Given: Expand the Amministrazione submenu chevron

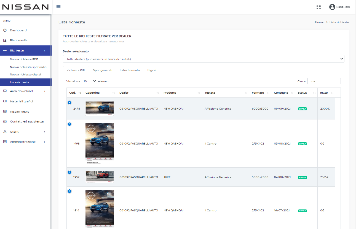Looking at the screenshot, I should pyautogui.click(x=45, y=142).
